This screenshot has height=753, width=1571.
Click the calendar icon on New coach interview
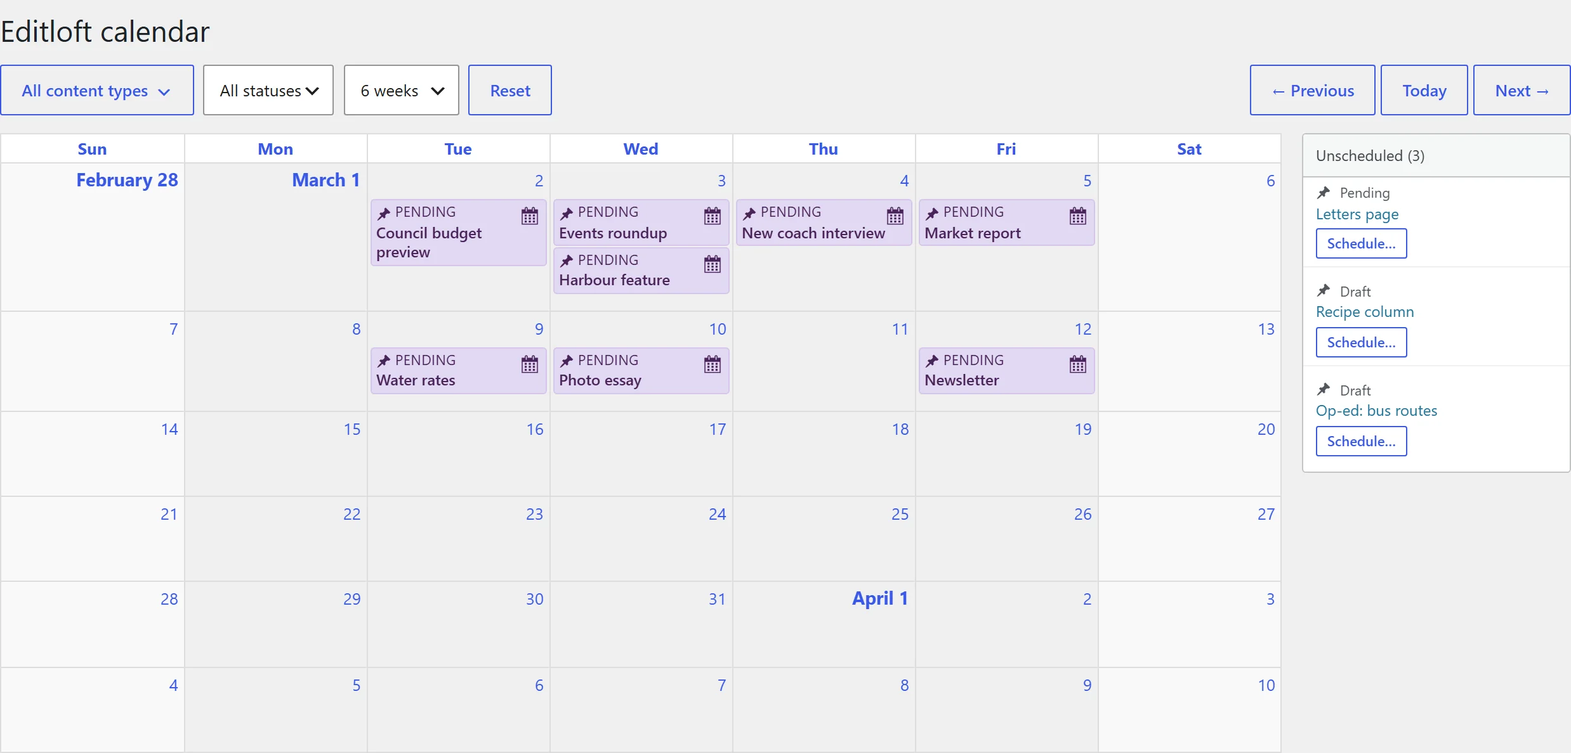[x=895, y=216]
